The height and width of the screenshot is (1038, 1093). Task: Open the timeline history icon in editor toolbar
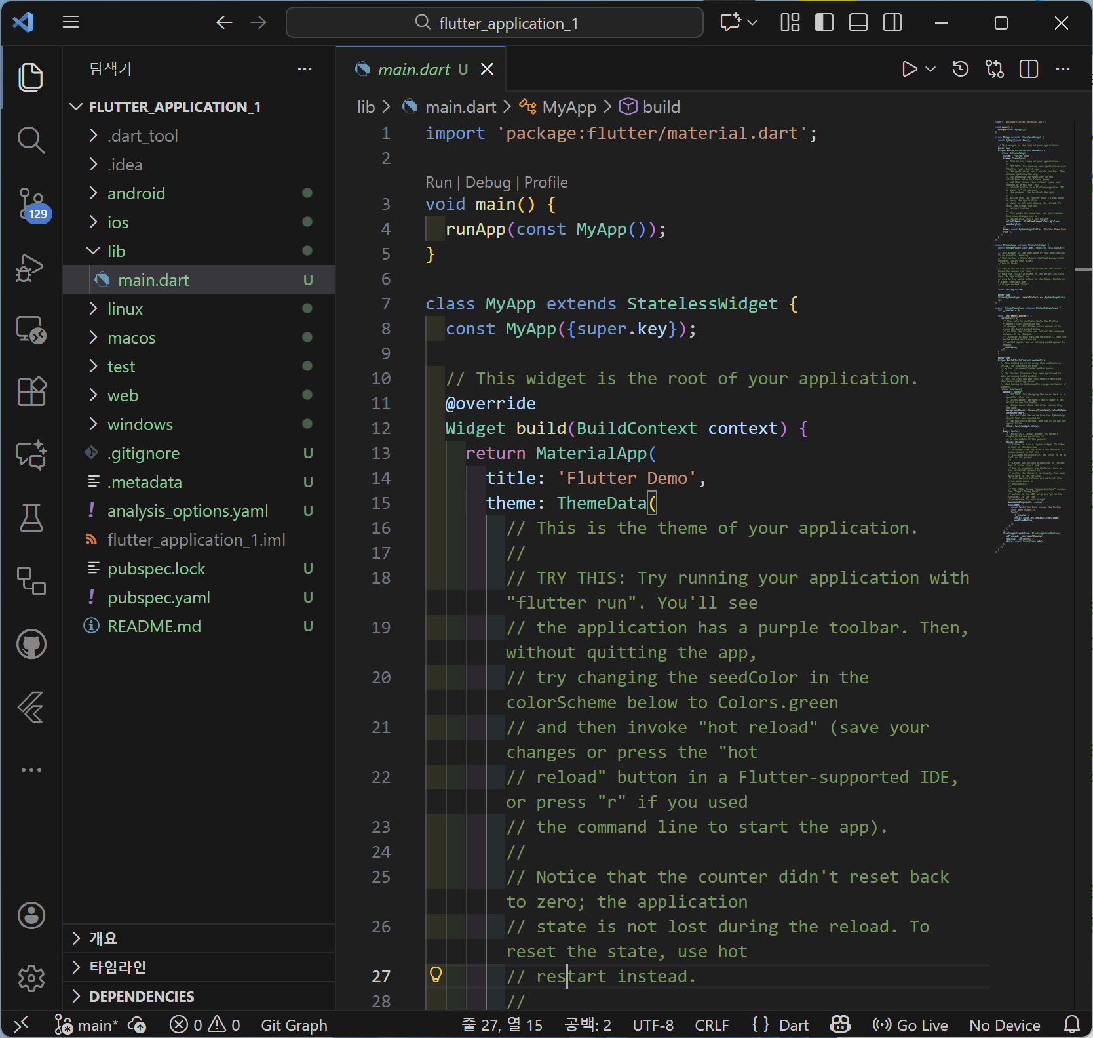(x=961, y=69)
